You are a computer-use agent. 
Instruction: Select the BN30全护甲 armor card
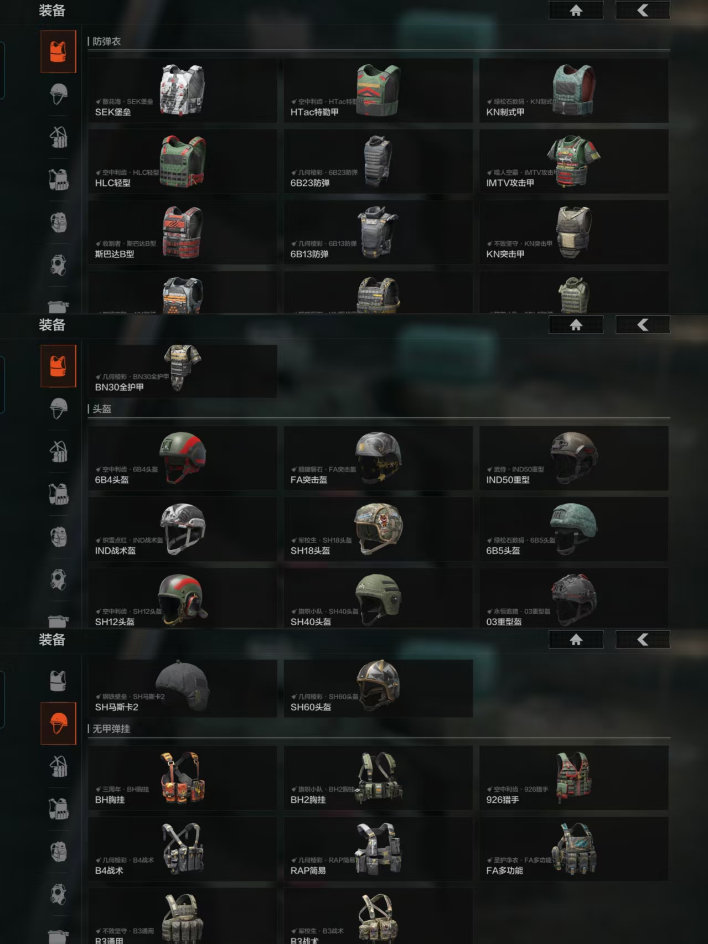183,371
